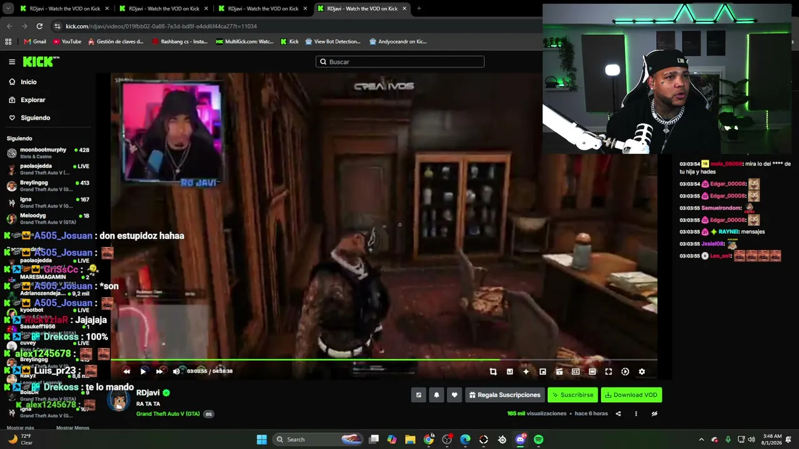
Task: Switch to the first RDjavi browser tab
Action: (x=64, y=9)
